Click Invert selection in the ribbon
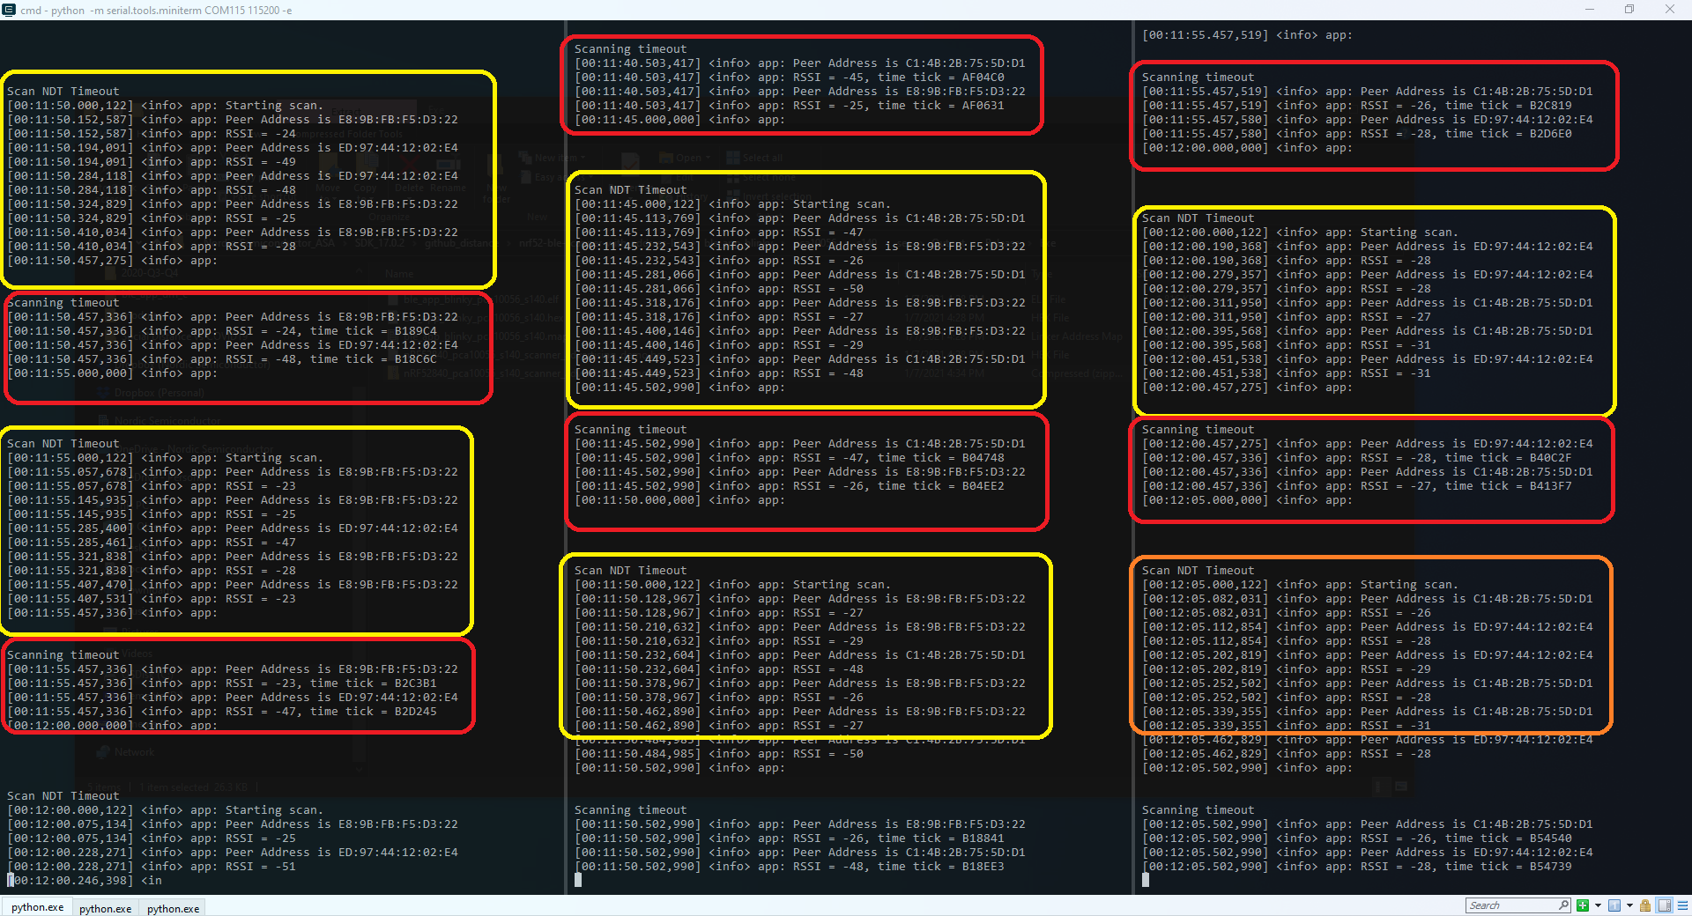Viewport: 1692px width, 916px height. click(775, 196)
